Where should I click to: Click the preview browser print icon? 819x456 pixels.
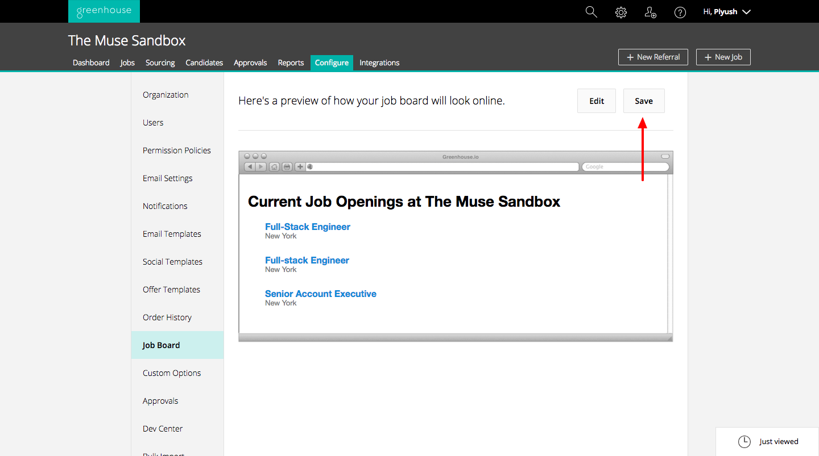coord(287,166)
